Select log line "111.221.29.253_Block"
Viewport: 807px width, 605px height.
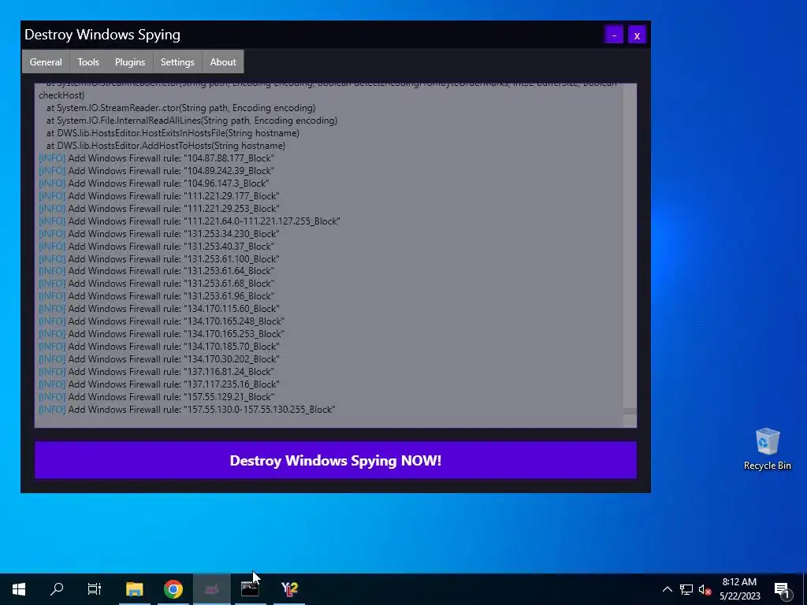pos(159,208)
